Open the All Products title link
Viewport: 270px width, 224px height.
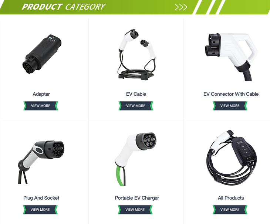231,198
